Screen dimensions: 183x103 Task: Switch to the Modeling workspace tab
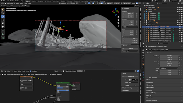pyautogui.click(x=34, y=1)
